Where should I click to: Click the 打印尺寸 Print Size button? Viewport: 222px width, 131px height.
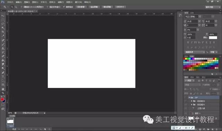[120, 7]
